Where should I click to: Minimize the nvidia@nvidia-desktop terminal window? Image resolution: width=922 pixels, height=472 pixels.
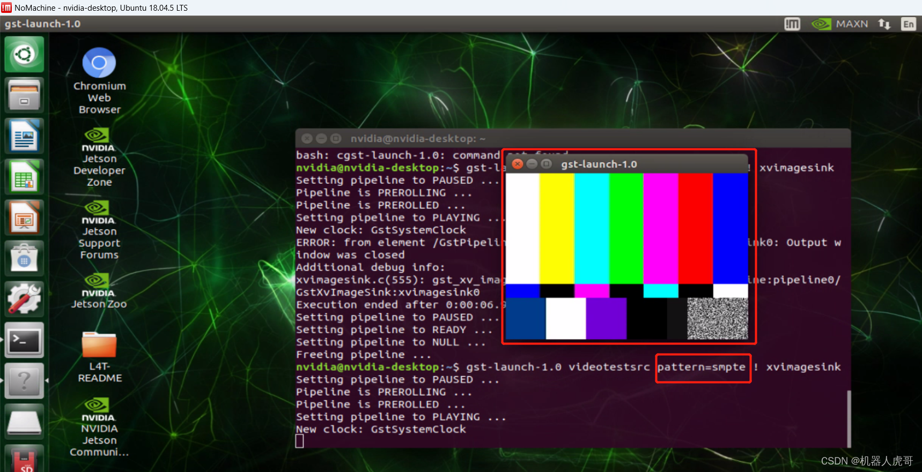point(321,138)
